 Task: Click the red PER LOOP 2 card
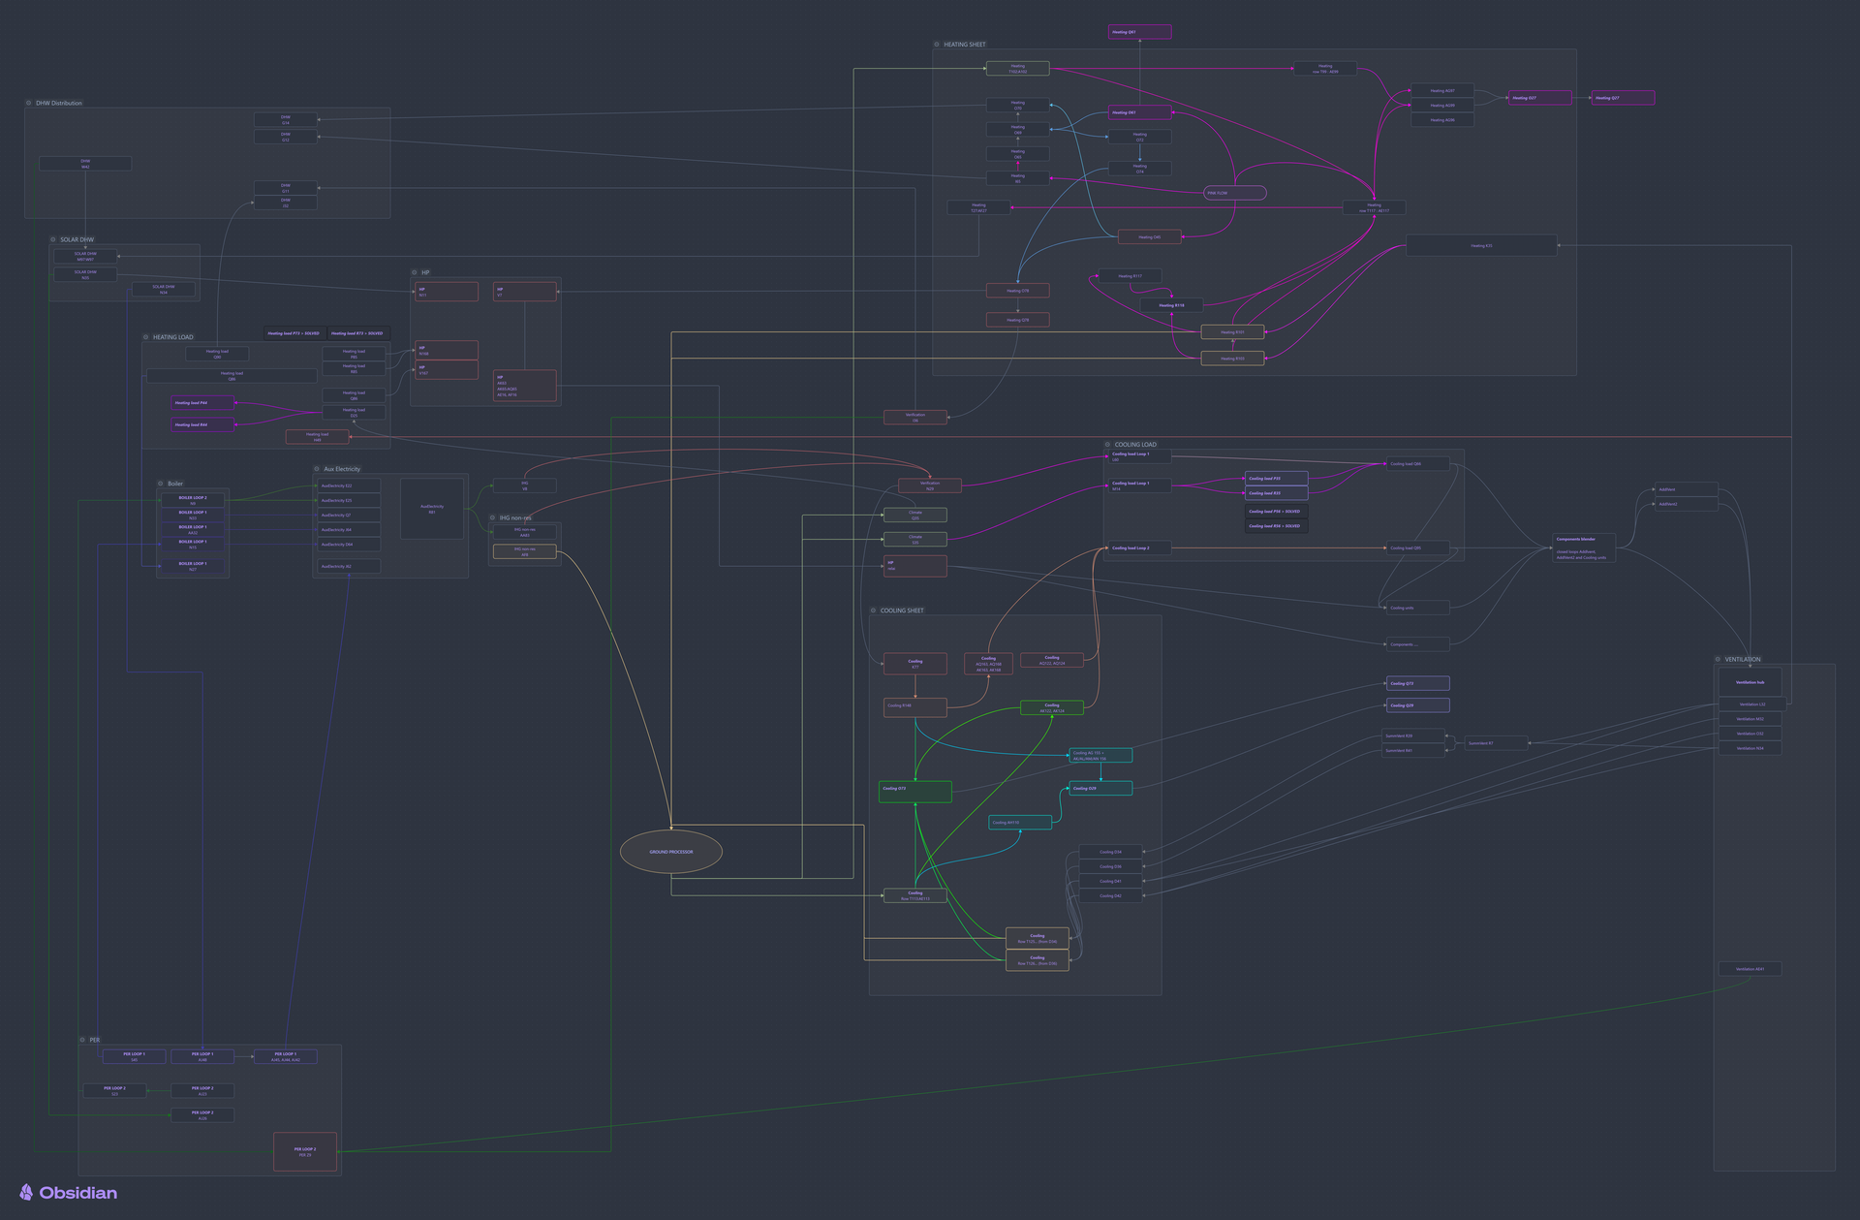click(305, 1151)
